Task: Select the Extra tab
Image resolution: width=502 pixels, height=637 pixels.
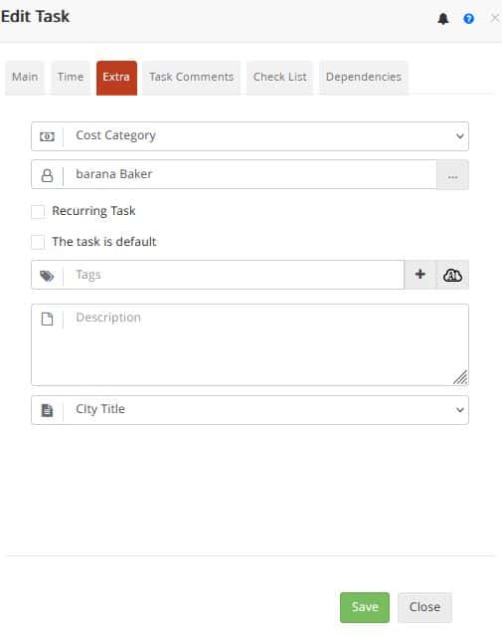Action: pos(116,78)
